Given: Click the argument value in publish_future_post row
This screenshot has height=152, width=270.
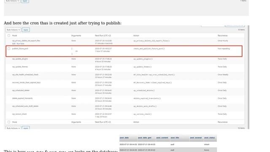Looking at the screenshot, I should tap(76, 51).
